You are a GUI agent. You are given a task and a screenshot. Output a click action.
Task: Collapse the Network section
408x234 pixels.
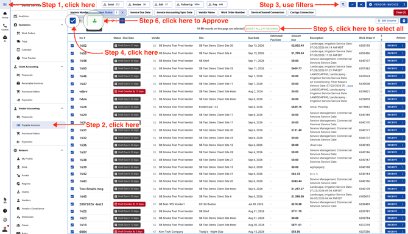pyautogui.click(x=62, y=150)
